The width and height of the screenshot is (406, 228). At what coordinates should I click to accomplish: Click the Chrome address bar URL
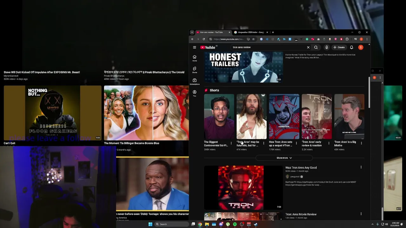(x=229, y=39)
